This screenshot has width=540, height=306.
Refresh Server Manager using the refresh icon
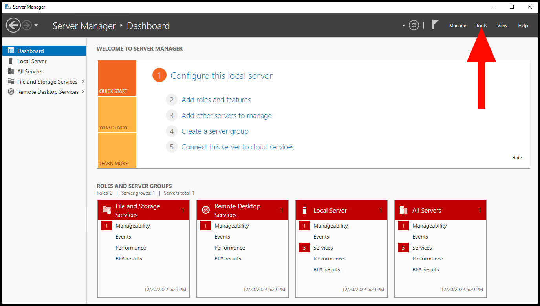(x=414, y=25)
